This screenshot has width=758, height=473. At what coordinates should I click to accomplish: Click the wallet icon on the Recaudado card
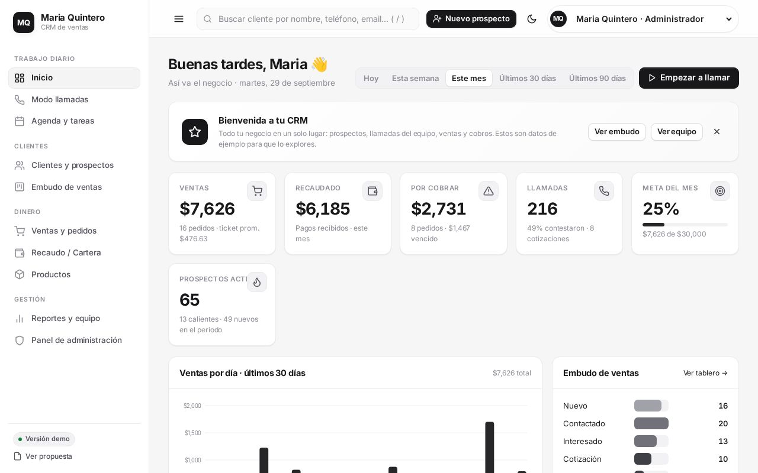372,191
